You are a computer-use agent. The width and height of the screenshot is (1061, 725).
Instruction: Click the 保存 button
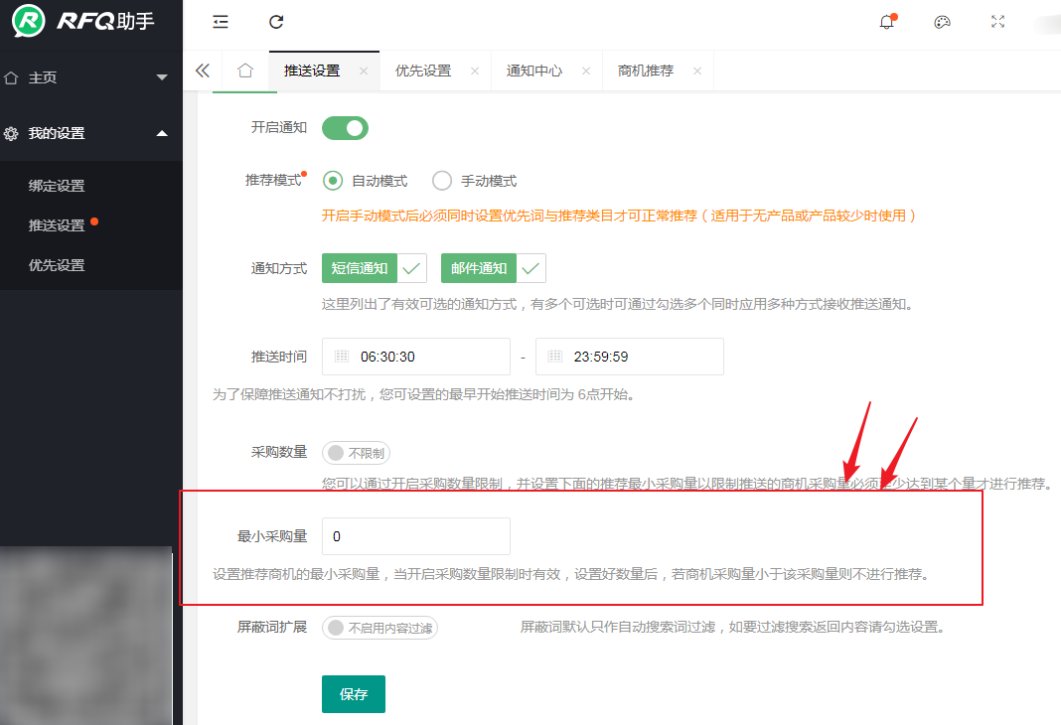(353, 694)
